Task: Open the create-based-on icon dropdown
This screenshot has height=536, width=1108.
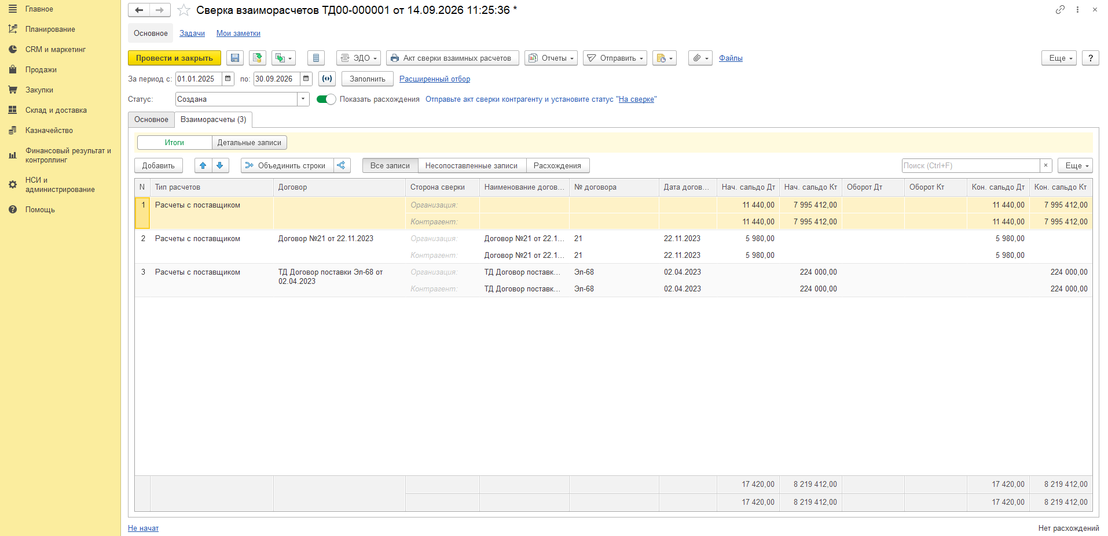Action: tap(284, 58)
